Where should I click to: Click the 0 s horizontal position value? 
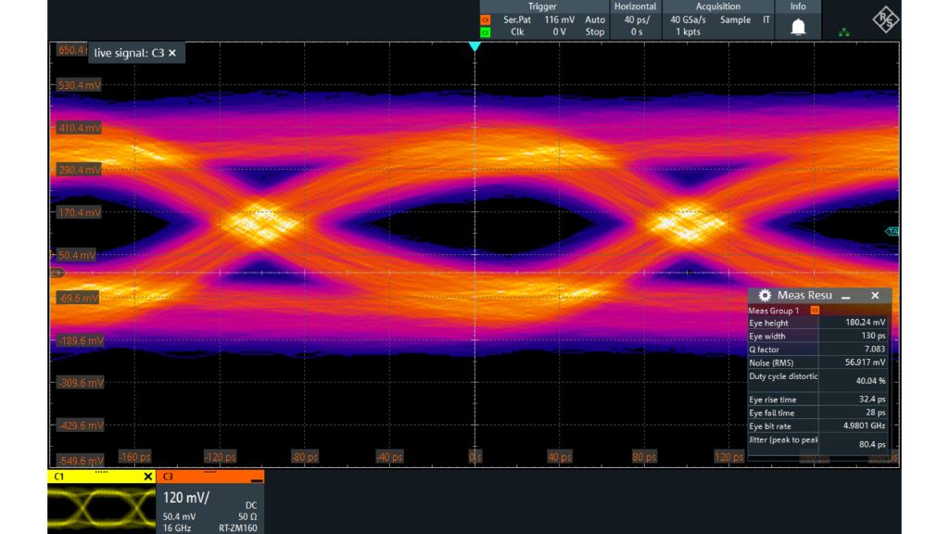coord(637,32)
